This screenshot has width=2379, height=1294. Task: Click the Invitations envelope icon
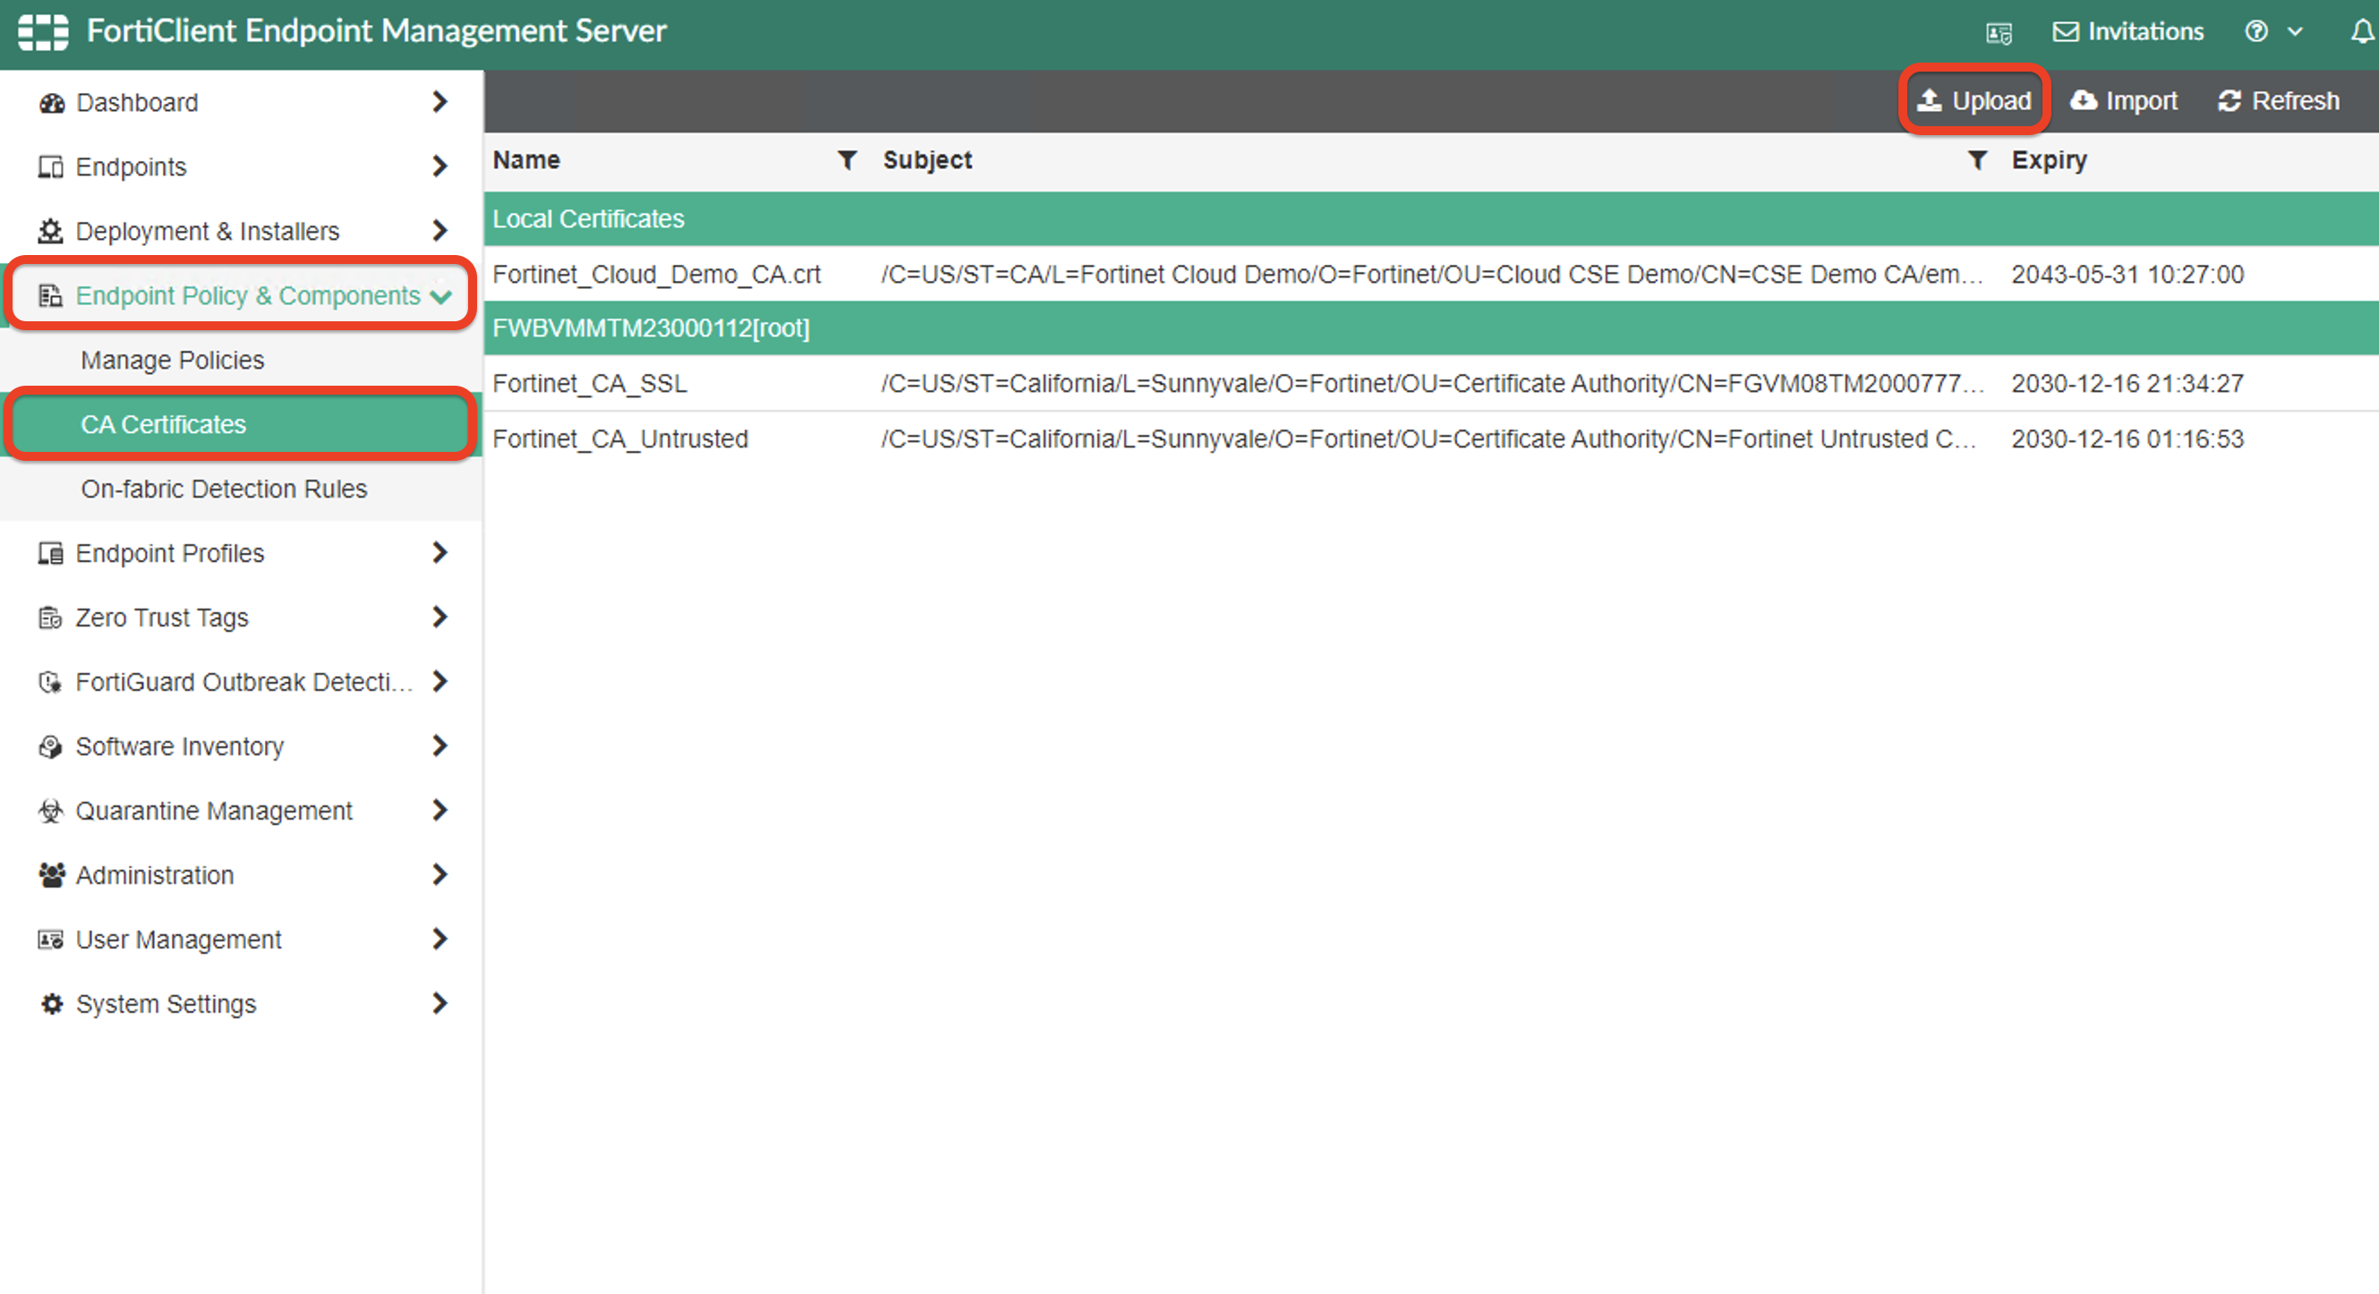click(x=2066, y=31)
